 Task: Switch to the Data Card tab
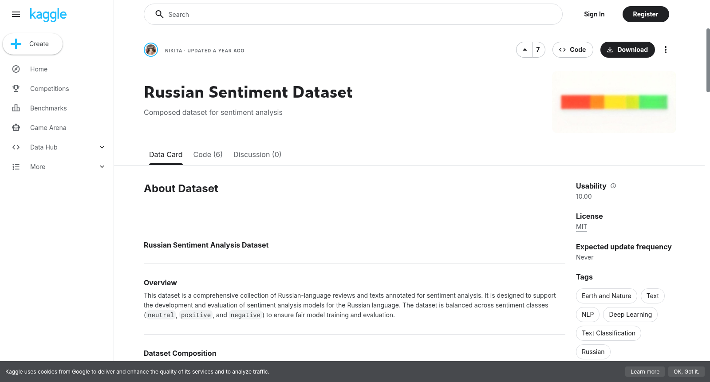coord(166,154)
